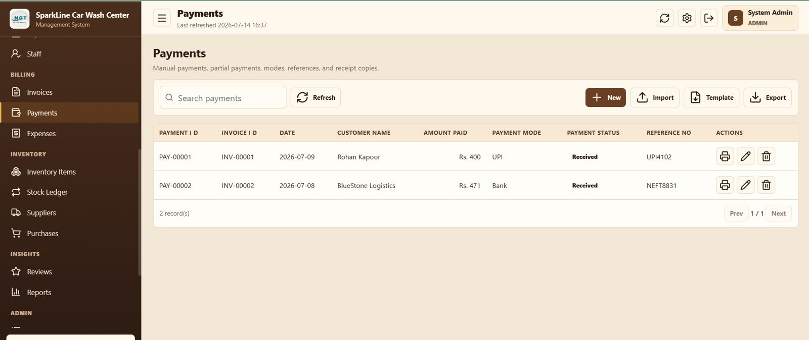809x340 pixels.
Task: Print receipt for PAY-00002
Action: (x=725, y=185)
